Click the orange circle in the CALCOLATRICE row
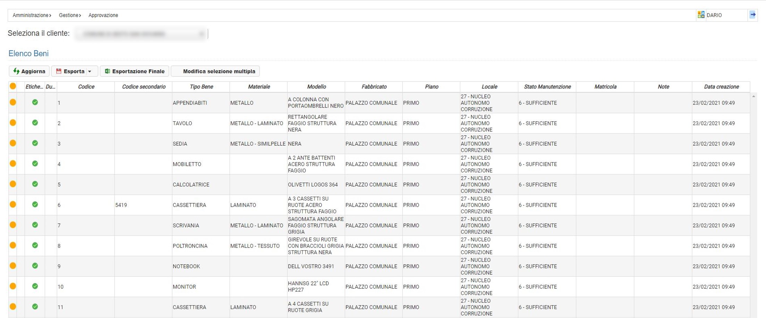This screenshot has width=766, height=318. pyautogui.click(x=13, y=184)
